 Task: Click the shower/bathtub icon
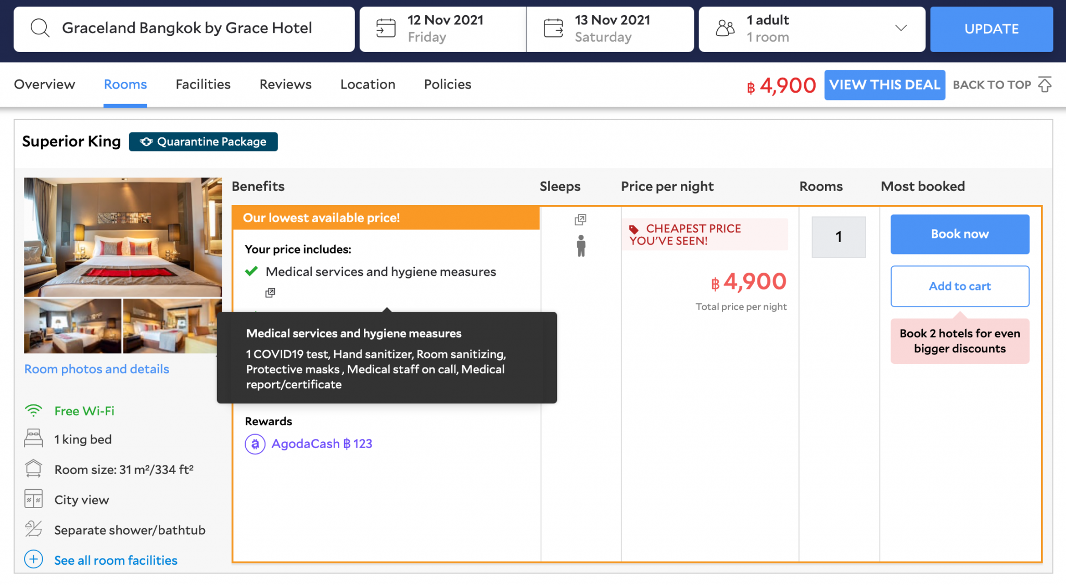33,529
